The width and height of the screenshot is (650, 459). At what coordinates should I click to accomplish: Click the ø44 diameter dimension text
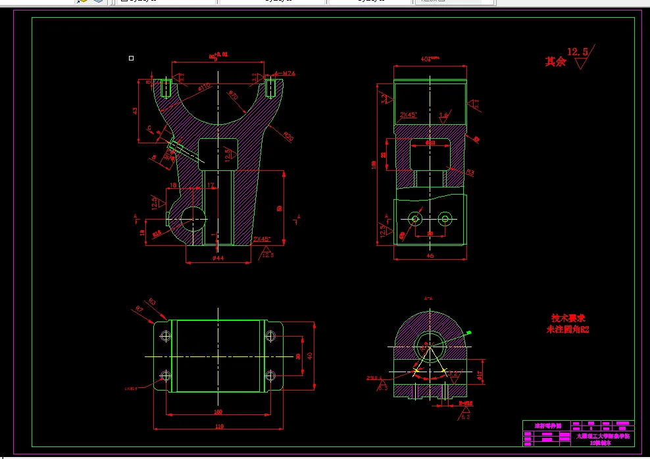218,258
